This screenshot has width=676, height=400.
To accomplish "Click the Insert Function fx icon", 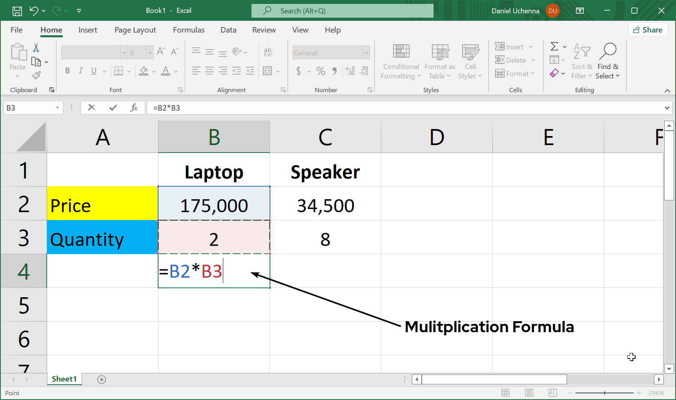I will click(x=134, y=107).
